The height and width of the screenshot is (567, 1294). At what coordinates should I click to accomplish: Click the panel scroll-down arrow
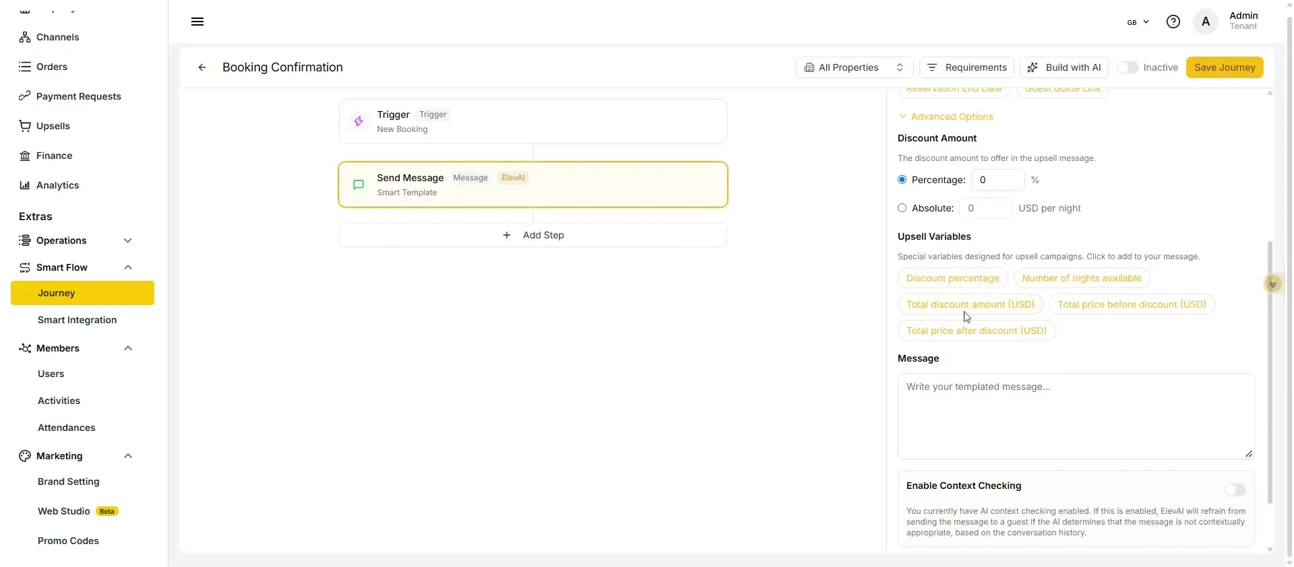[x=1270, y=549]
